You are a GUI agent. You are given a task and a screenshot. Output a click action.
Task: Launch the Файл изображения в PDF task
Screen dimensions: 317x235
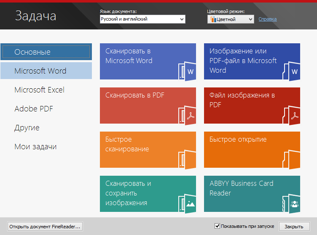(252, 106)
